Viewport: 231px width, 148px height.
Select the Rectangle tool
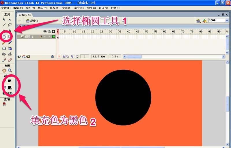click(10, 37)
